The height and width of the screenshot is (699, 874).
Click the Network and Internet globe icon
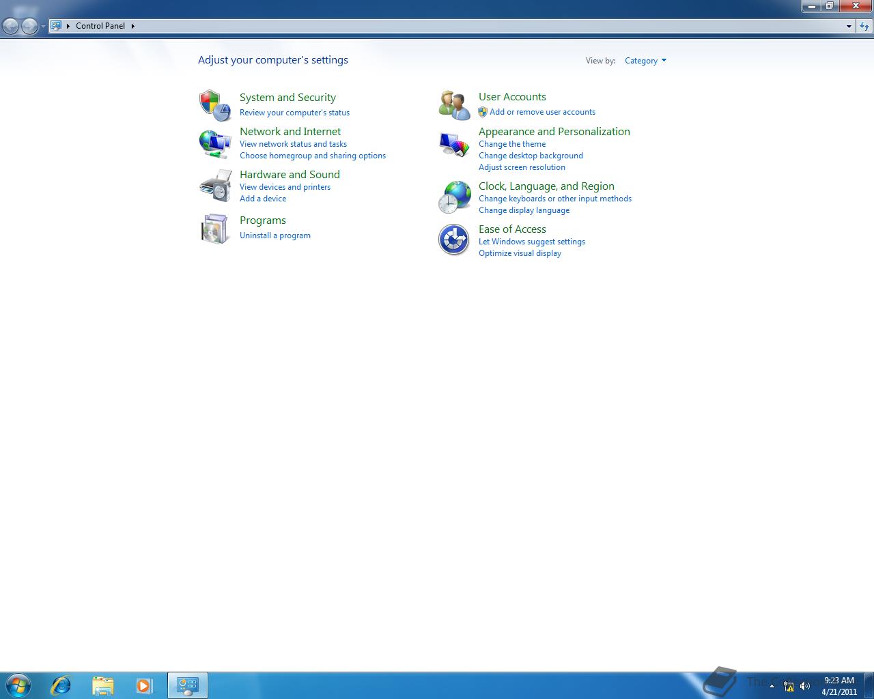(215, 143)
